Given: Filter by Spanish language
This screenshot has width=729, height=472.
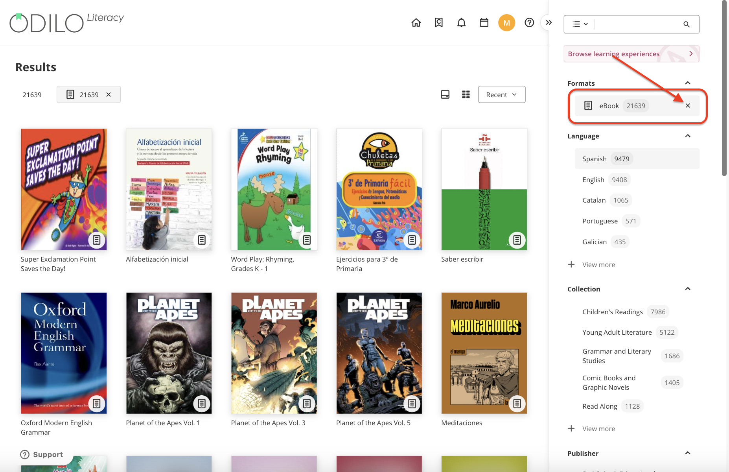Looking at the screenshot, I should click(637, 159).
